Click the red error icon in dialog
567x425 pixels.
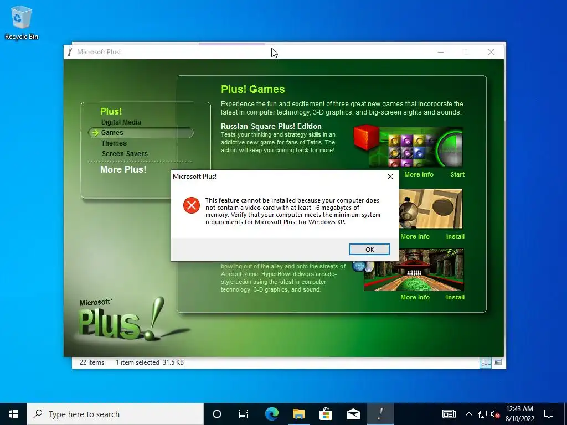click(x=191, y=205)
